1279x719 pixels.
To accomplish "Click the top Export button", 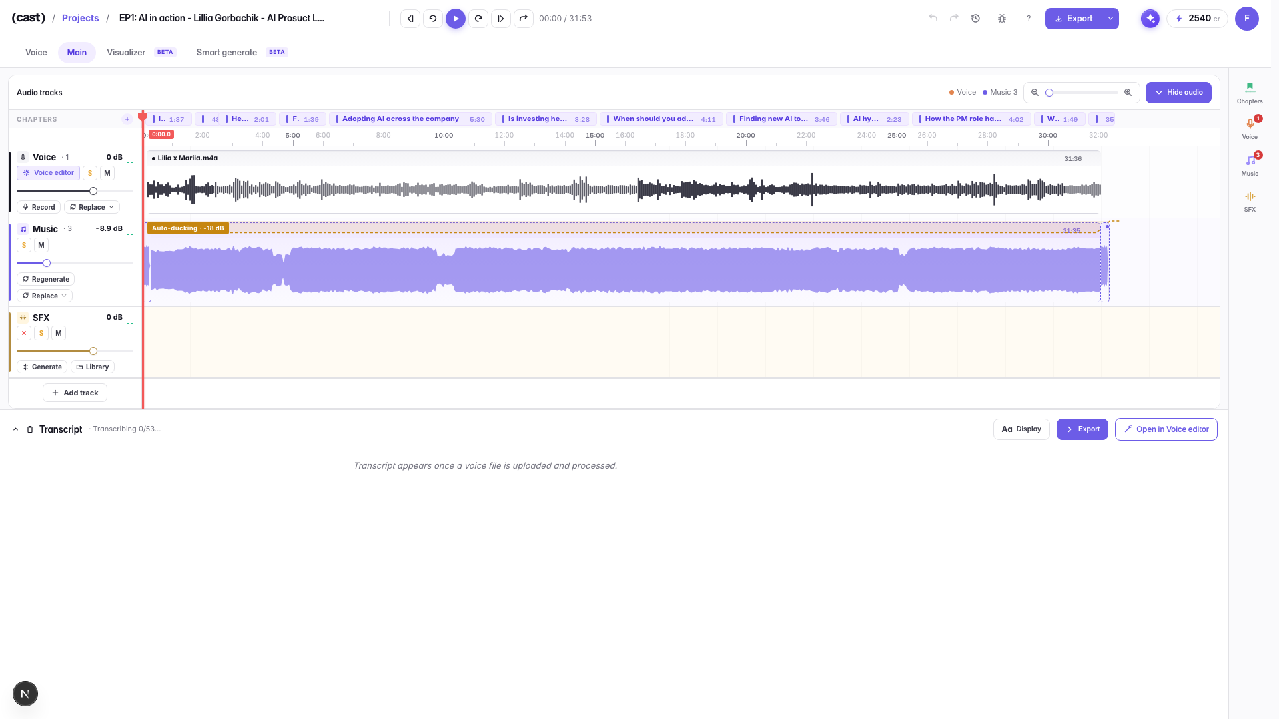I will [1074, 19].
